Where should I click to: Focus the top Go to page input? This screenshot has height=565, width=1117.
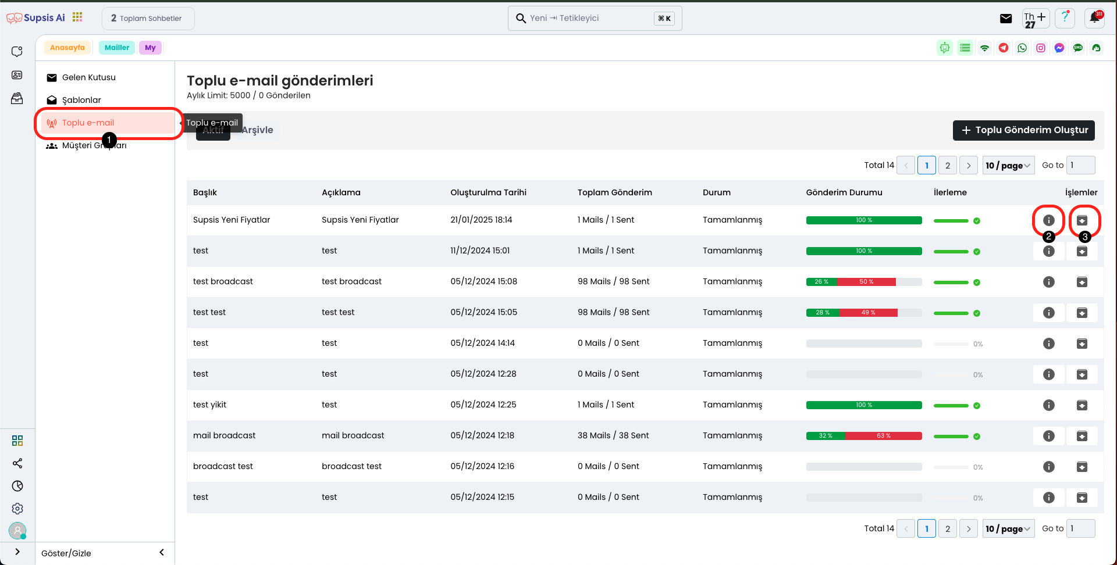1080,166
